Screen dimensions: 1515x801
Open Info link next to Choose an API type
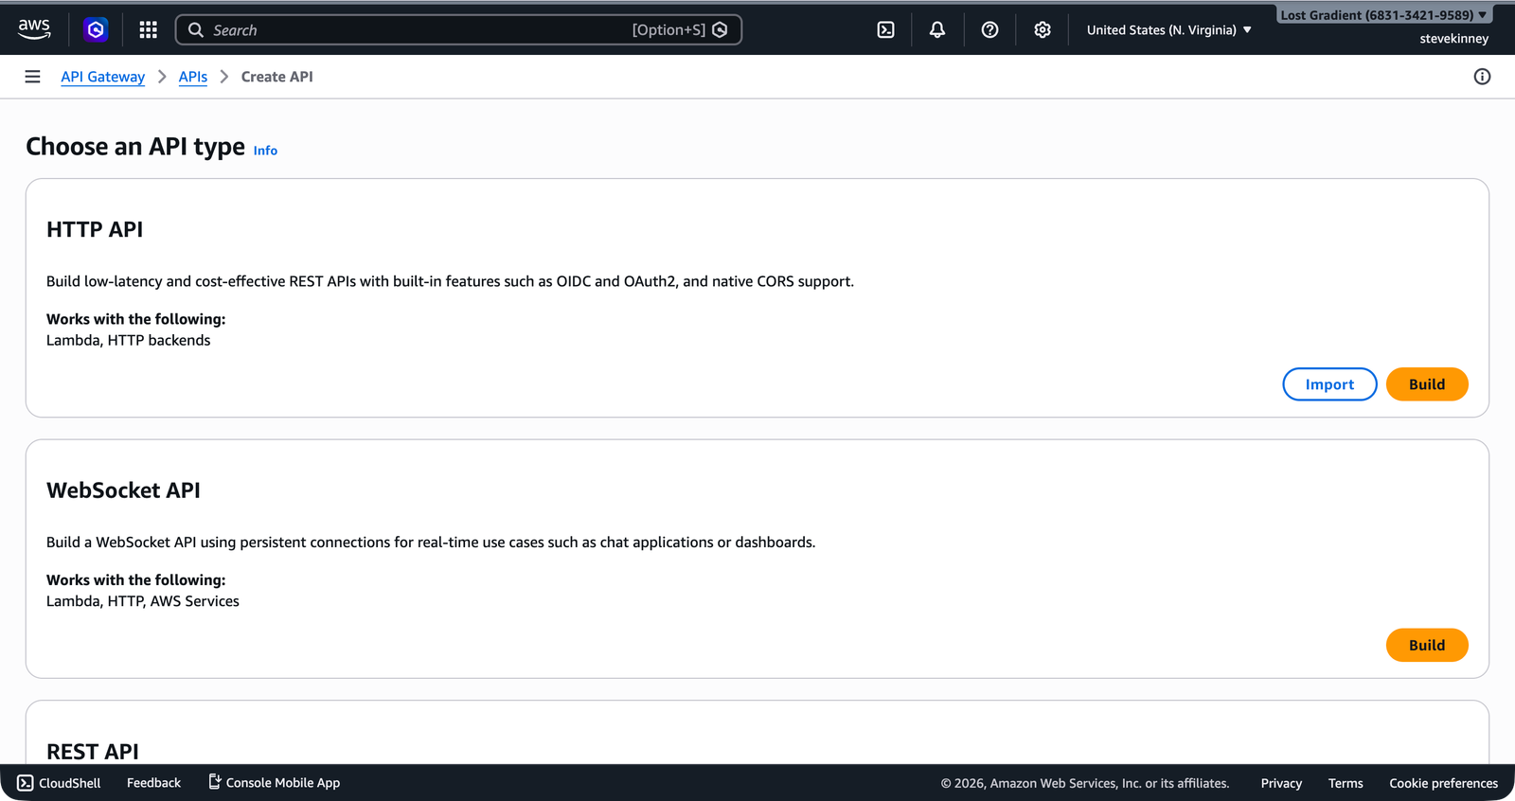click(x=265, y=151)
